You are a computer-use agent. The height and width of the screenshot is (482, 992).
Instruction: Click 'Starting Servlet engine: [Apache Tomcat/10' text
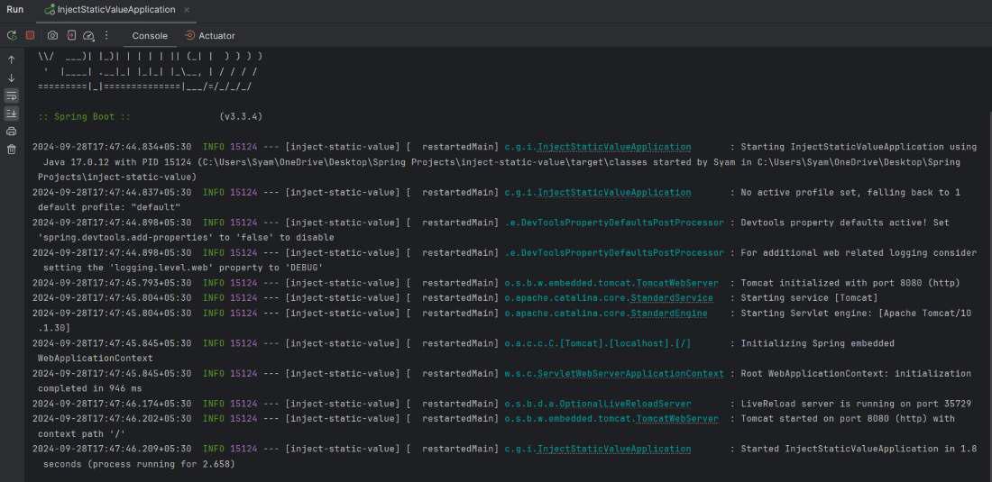click(856, 314)
